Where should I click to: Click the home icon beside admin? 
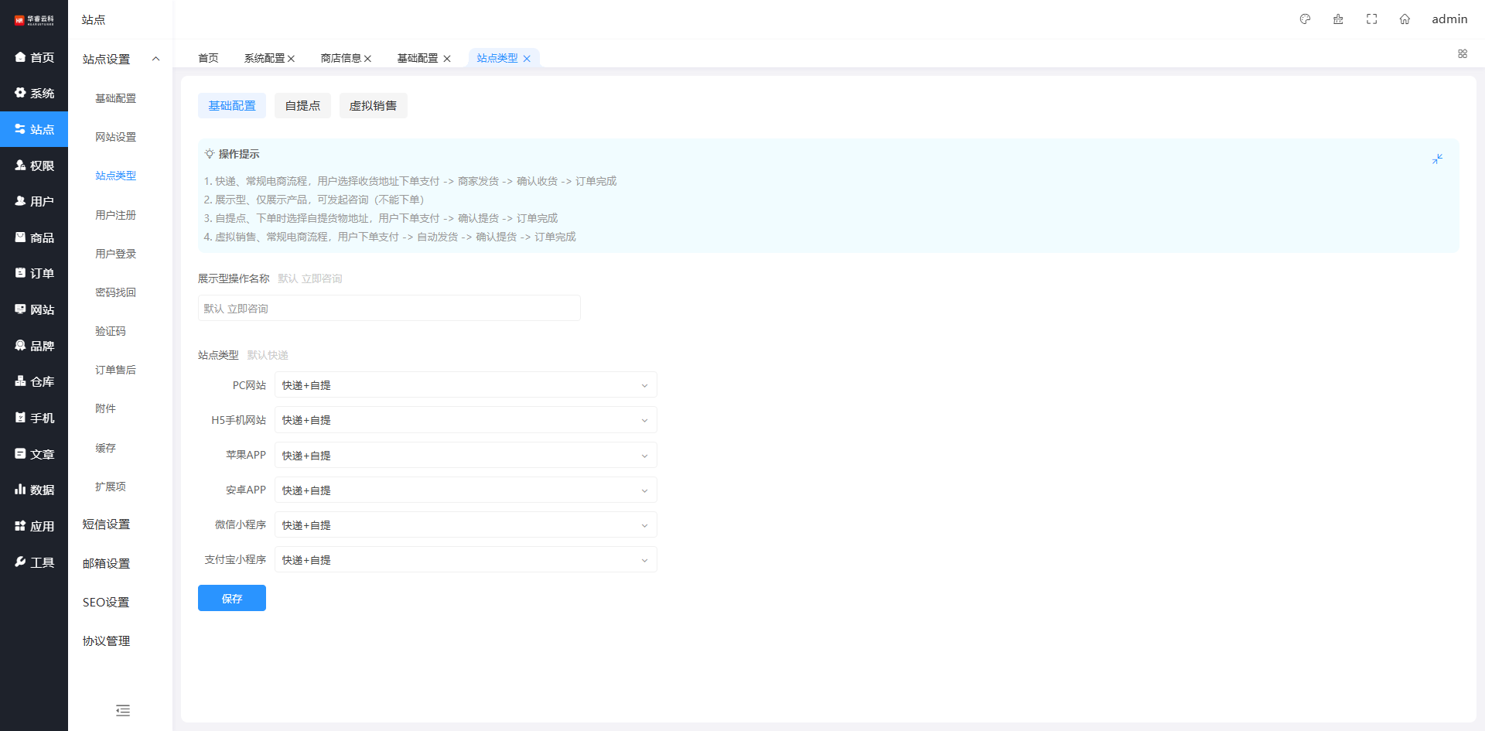coord(1405,19)
